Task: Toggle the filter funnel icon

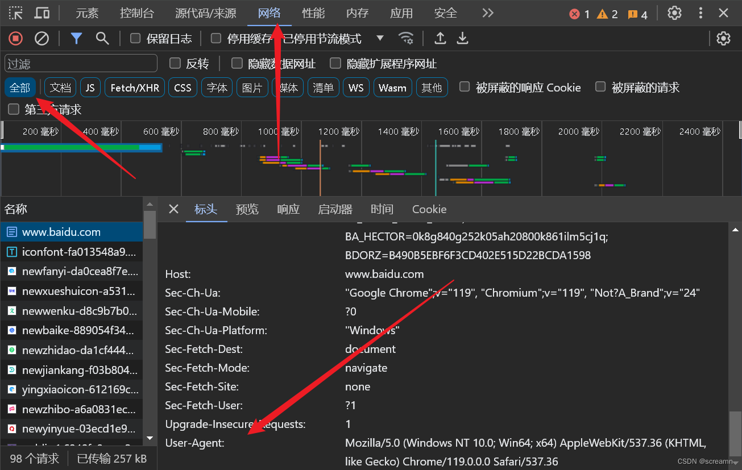Action: pos(76,38)
